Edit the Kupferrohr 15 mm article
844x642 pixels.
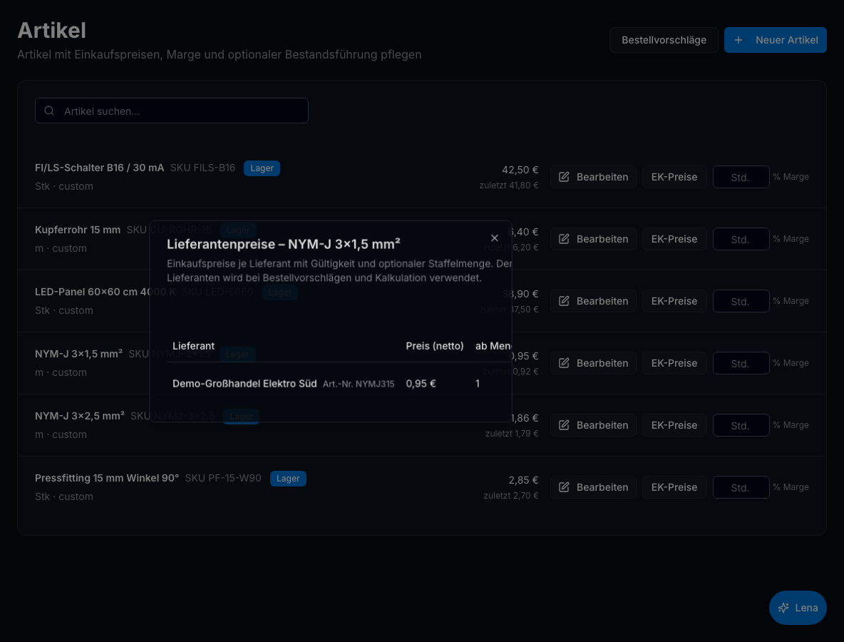click(593, 238)
